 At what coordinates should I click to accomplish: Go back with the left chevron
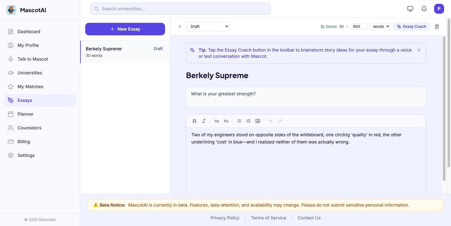pyautogui.click(x=180, y=27)
